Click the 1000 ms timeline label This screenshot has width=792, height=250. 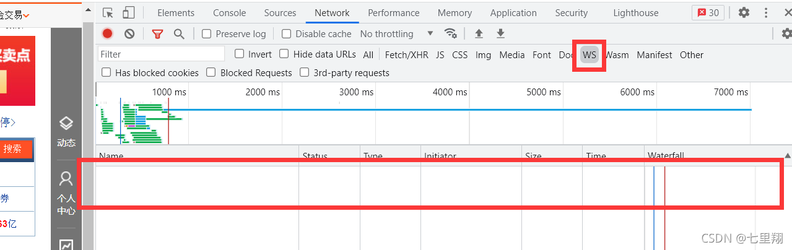click(169, 92)
